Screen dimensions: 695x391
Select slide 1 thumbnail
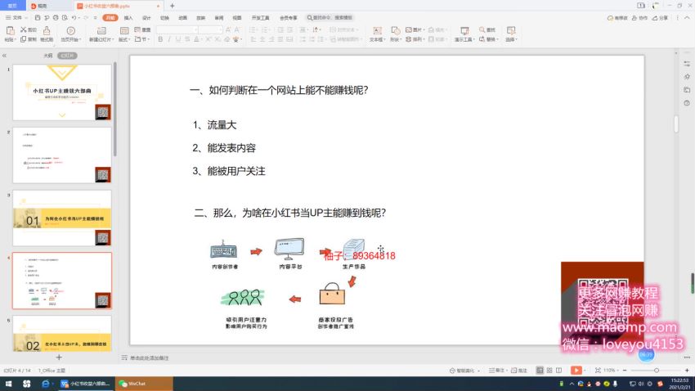62,92
